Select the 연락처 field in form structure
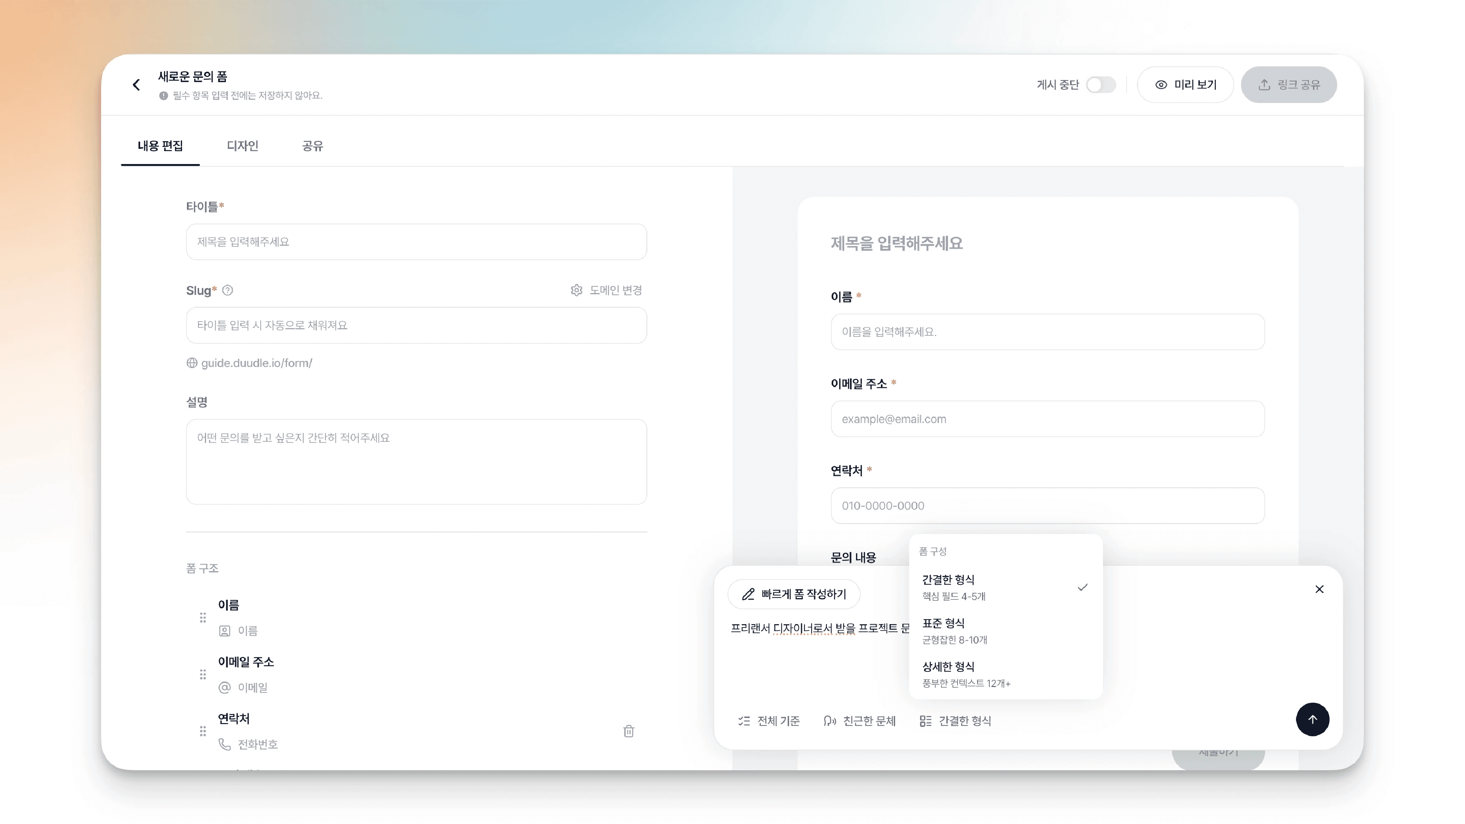 (416, 731)
